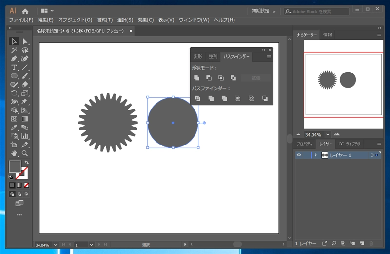Select the Shape Builder tool
The width and height of the screenshot is (390, 254).
point(14,110)
